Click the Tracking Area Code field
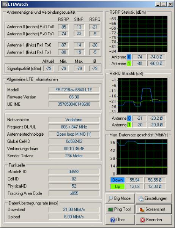 tap(74, 193)
